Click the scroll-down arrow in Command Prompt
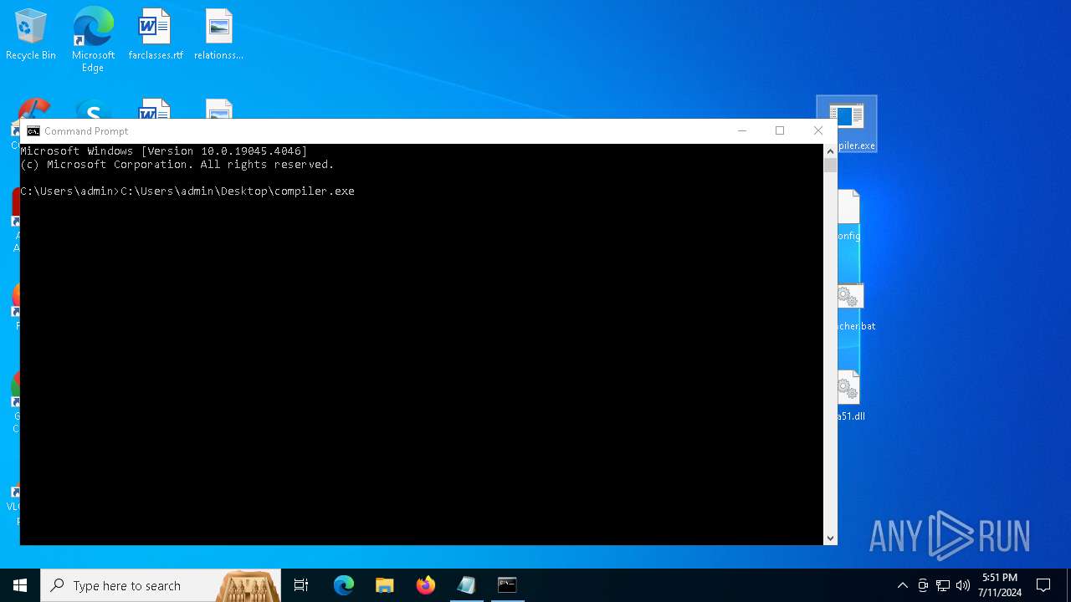The image size is (1071, 602). click(x=830, y=538)
